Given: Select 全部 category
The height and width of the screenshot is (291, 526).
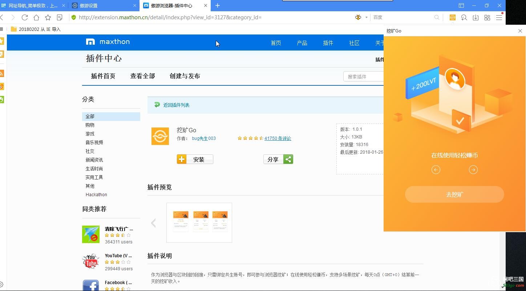Looking at the screenshot, I should [x=111, y=116].
